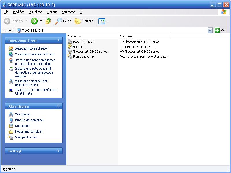
Task: Click the window resize grip in status bar
Action: (228, 170)
